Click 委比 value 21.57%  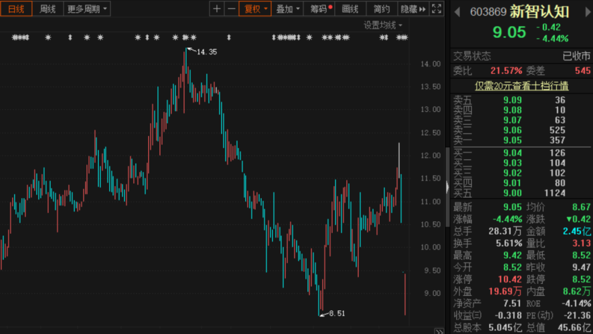(x=506, y=71)
